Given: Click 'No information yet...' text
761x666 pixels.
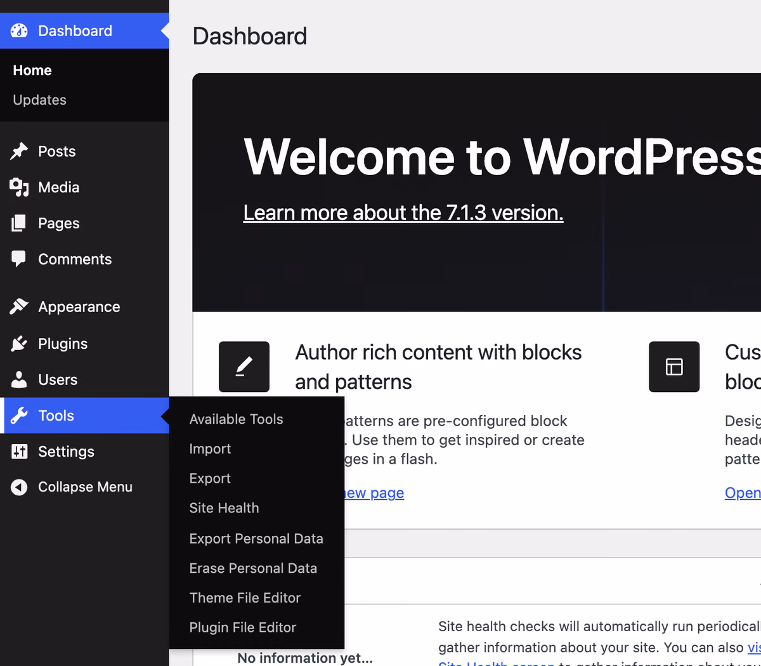Looking at the screenshot, I should coord(305,658).
